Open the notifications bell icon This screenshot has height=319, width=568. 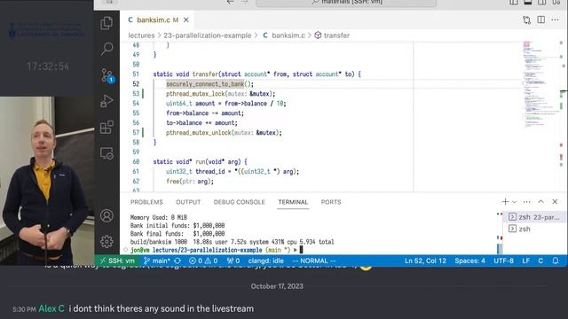[556, 261]
